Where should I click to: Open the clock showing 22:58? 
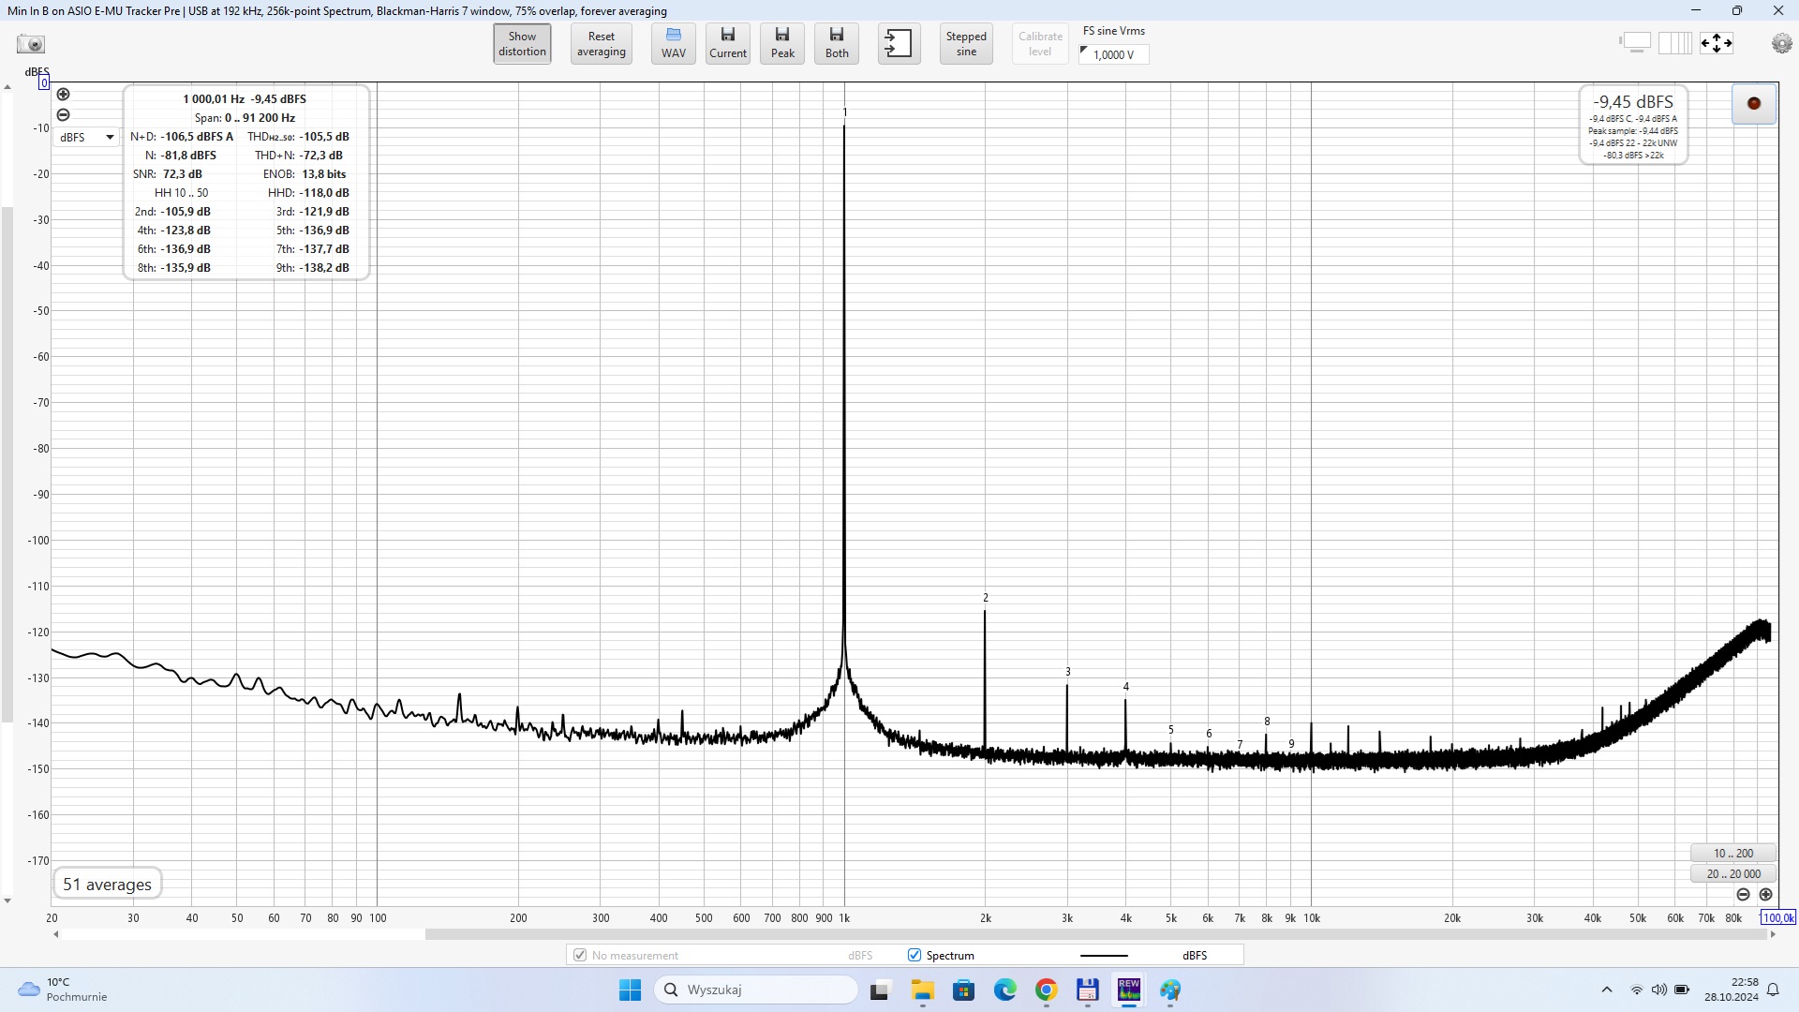pyautogui.click(x=1732, y=990)
